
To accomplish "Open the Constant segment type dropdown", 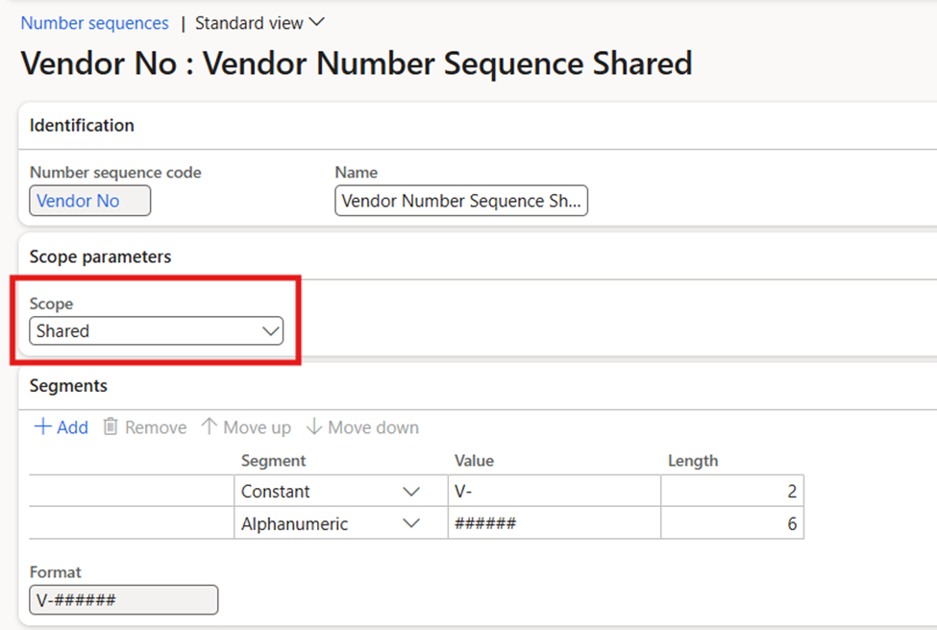I will [x=411, y=492].
